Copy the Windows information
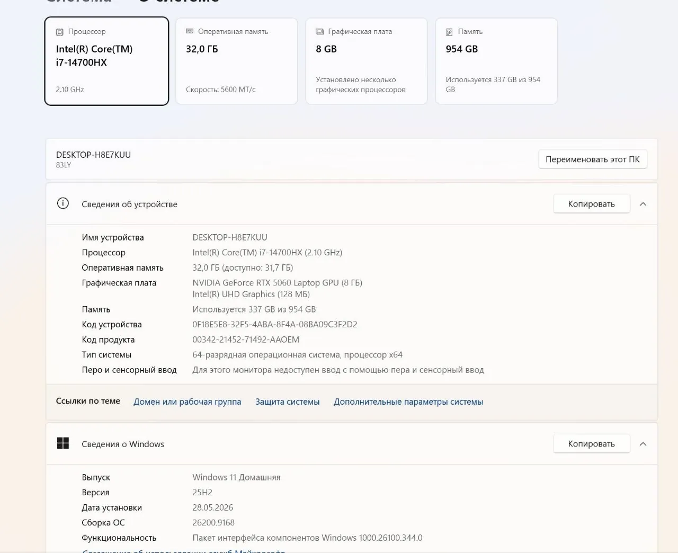This screenshot has width=678, height=553. 592,444
